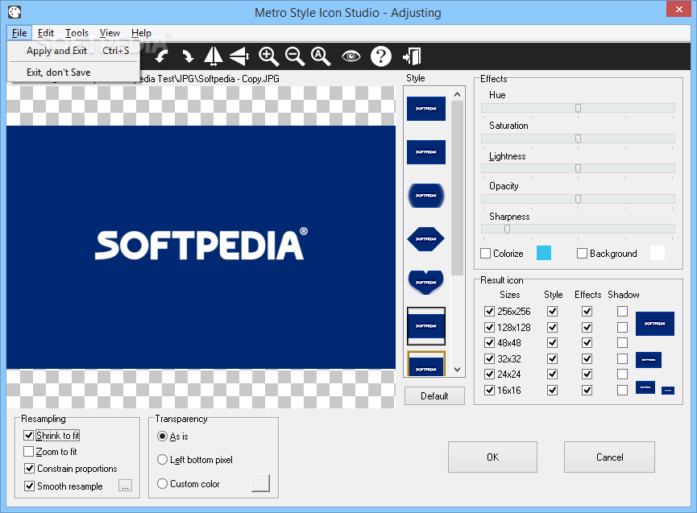Enable the Colorize checkbox
The width and height of the screenshot is (697, 513).
pos(485,253)
